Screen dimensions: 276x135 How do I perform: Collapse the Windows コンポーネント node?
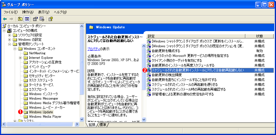[15, 48]
